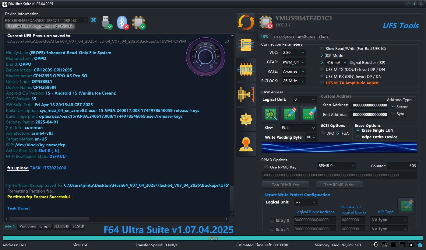Select the Byte address type
426x250 pixels.
pos(393,114)
